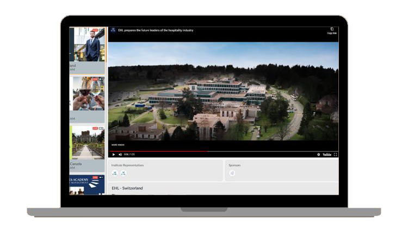Open the Academy of Management session thumbnail
The image size is (408, 225).
pyautogui.click(x=87, y=185)
